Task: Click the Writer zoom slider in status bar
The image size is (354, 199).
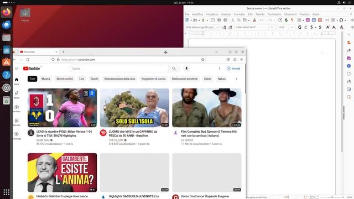Action: click(x=332, y=197)
